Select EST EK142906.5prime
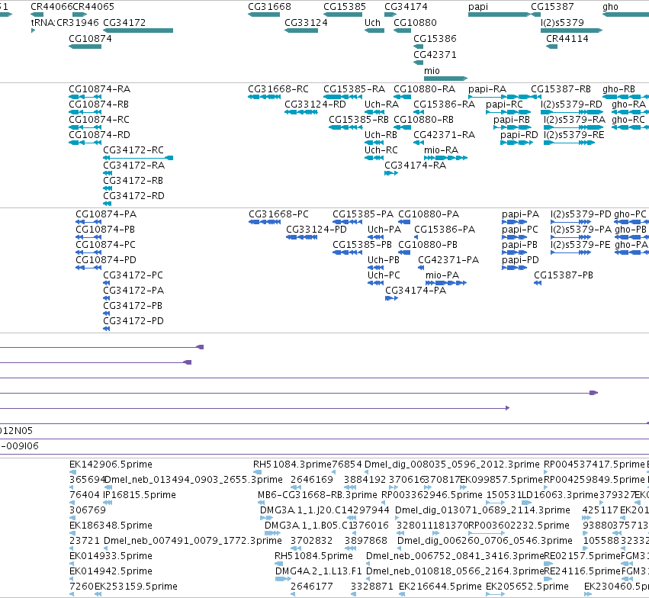This screenshot has width=649, height=598. coord(111,465)
